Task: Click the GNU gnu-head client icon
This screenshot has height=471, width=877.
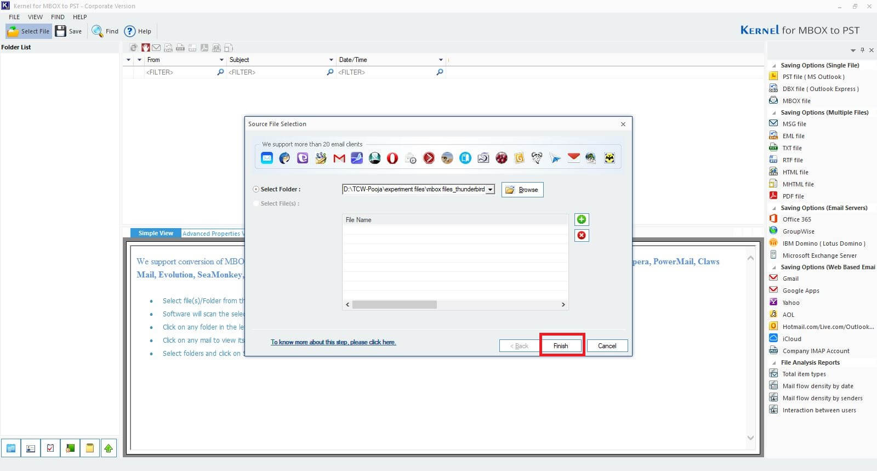Action: (537, 158)
